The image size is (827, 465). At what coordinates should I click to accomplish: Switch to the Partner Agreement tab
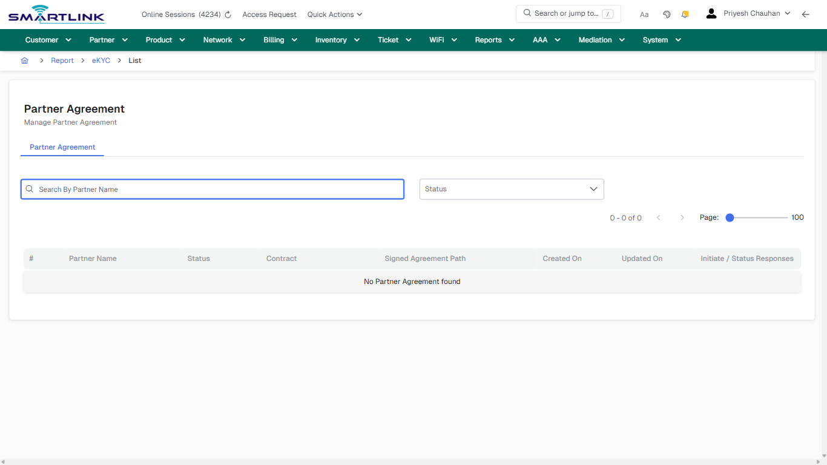tap(62, 147)
